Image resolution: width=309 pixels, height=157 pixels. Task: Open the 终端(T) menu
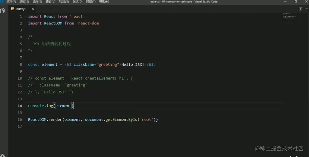click(x=91, y=2)
